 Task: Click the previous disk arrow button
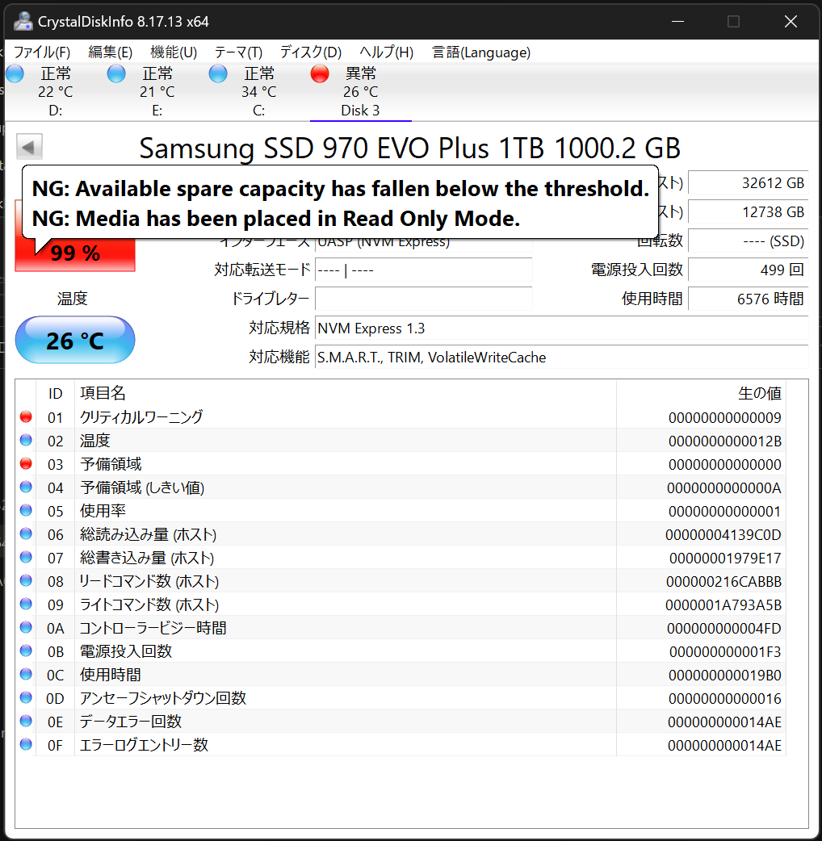(29, 147)
